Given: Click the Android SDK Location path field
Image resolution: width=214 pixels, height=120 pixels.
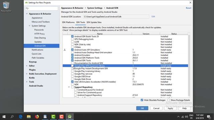Looking at the screenshot, I should click(116, 17).
